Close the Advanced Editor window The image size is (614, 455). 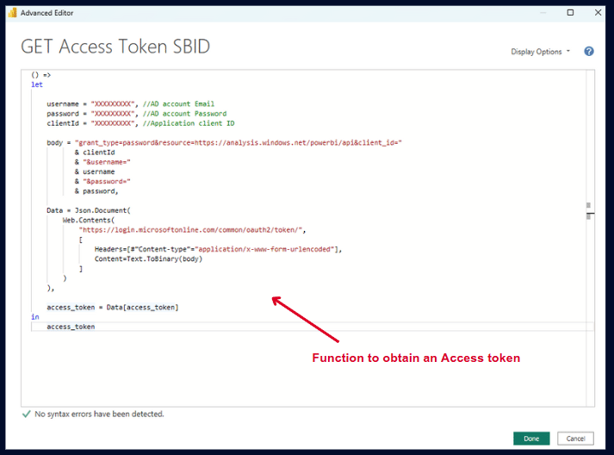point(598,13)
